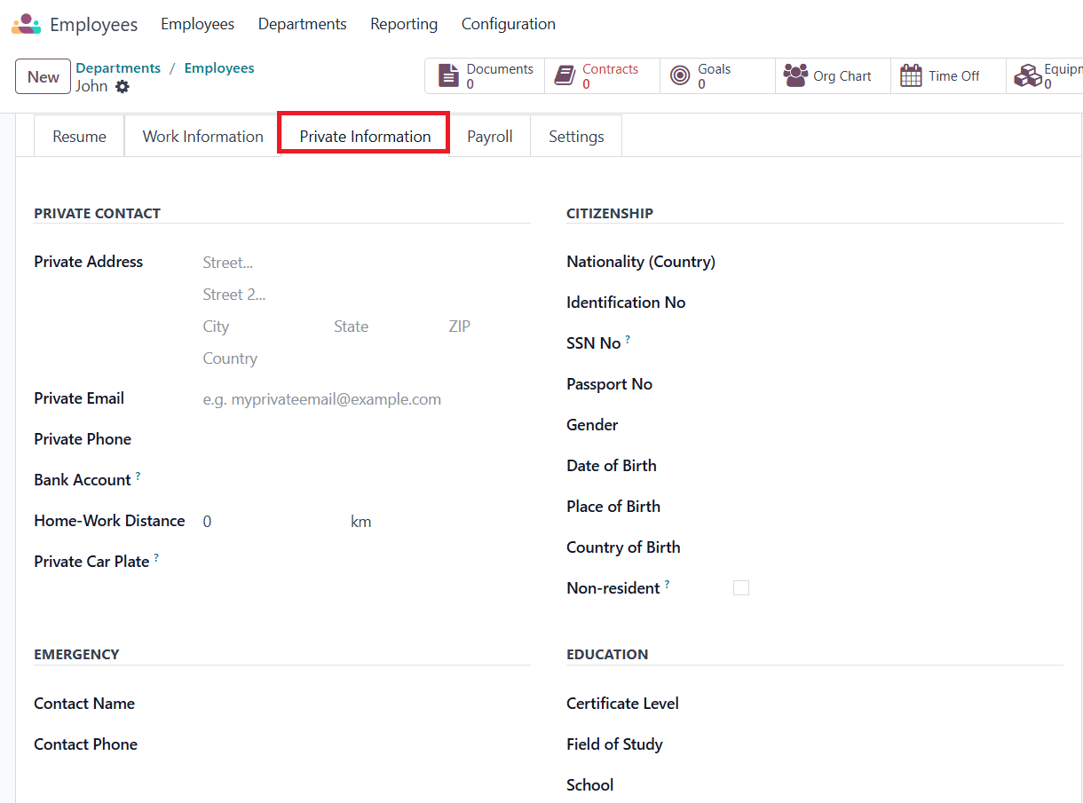Click the Nationality (Country) label

coord(641,262)
